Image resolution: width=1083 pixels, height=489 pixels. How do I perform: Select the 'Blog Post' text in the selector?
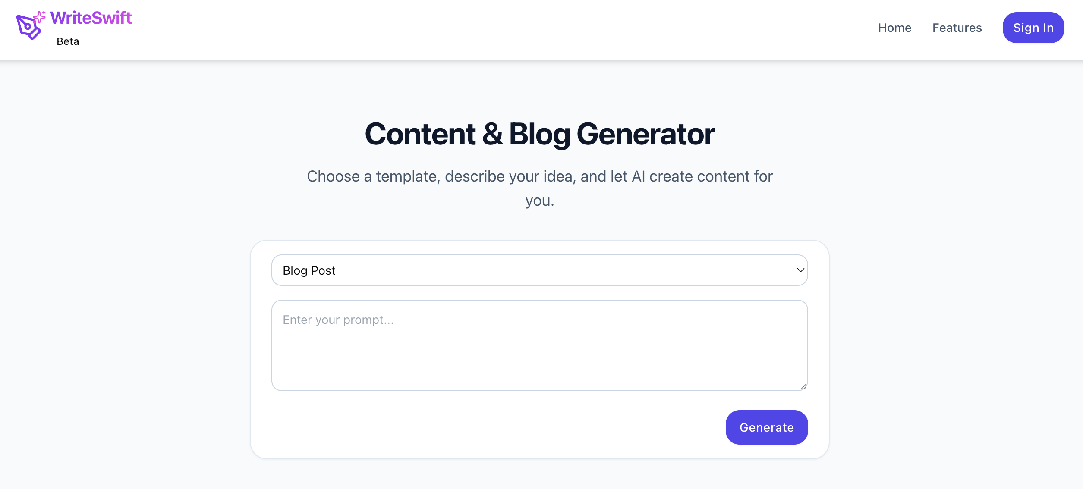click(309, 271)
